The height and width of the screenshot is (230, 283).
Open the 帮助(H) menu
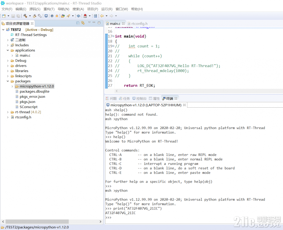click(137, 9)
